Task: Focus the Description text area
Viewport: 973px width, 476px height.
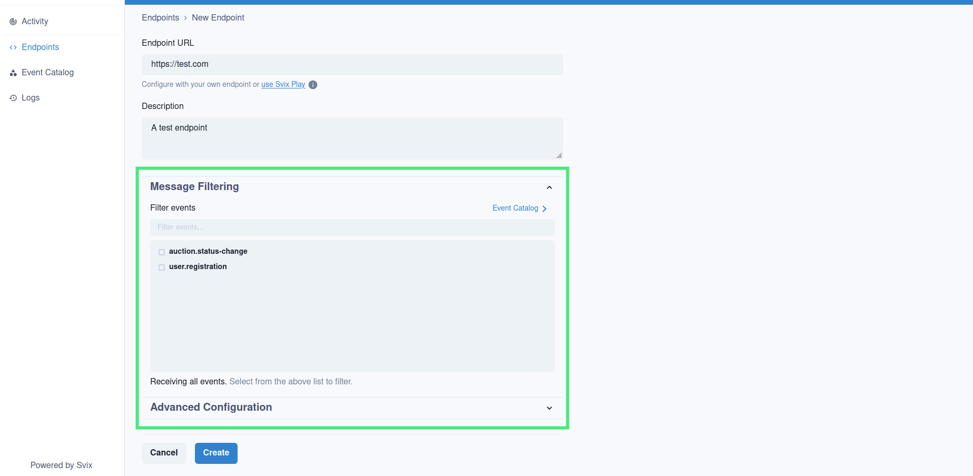Action: [x=352, y=138]
